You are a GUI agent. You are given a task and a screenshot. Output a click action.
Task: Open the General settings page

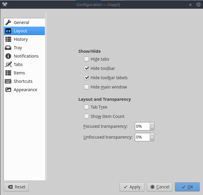[24, 22]
